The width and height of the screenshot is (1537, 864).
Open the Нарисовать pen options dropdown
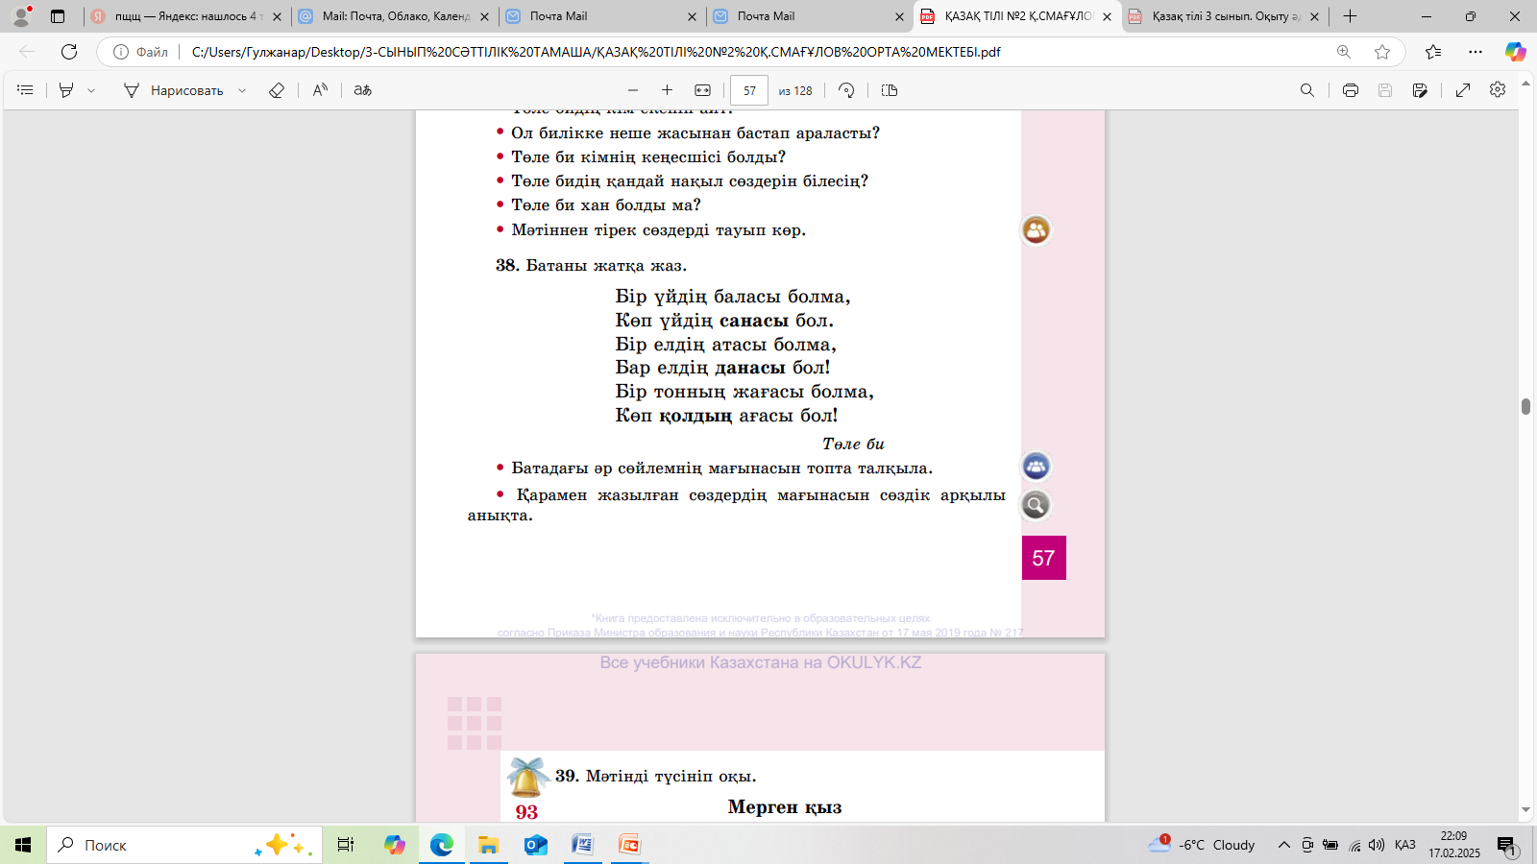pos(242,90)
